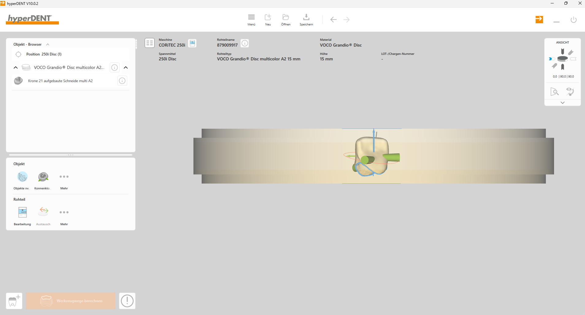Click the orange arrow icon at top right
Screen dimensions: 585x315
539,20
